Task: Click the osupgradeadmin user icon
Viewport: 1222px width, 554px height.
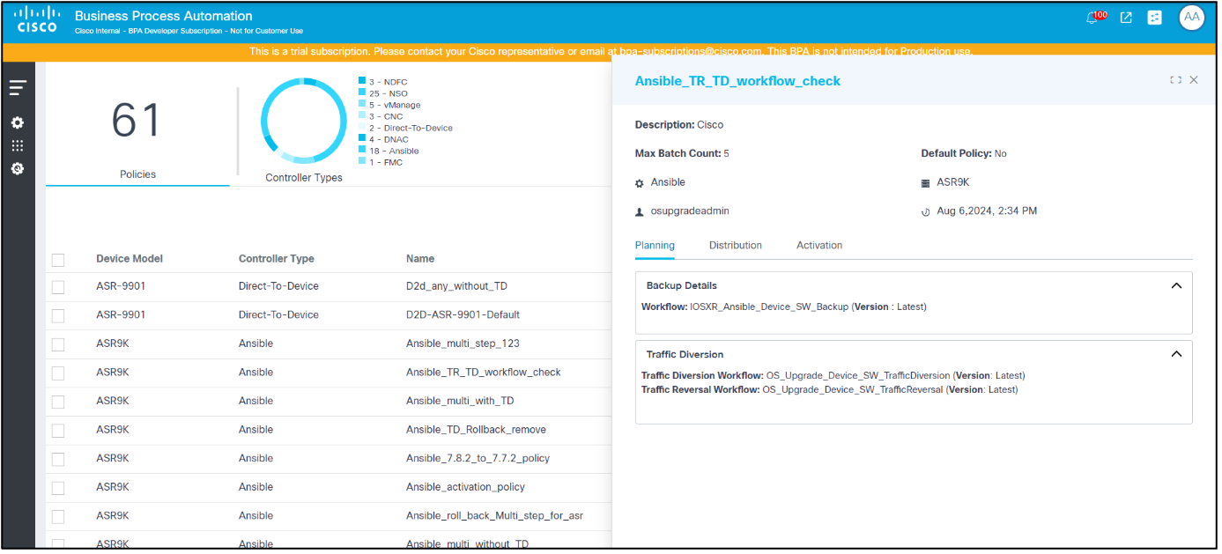Action: pos(640,212)
